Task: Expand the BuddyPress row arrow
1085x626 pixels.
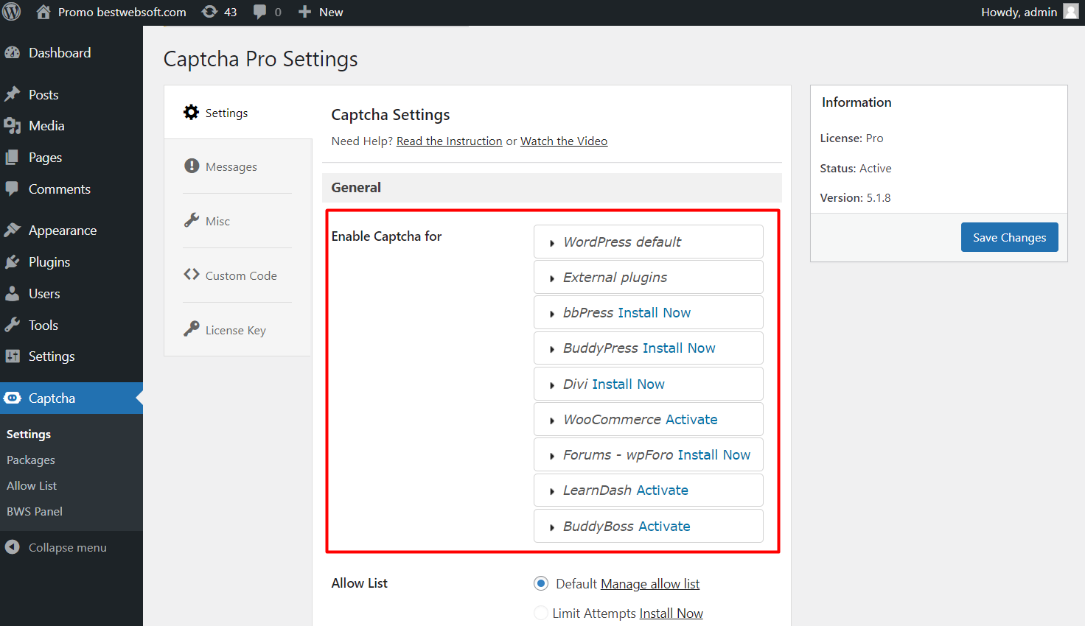Action: click(x=552, y=349)
